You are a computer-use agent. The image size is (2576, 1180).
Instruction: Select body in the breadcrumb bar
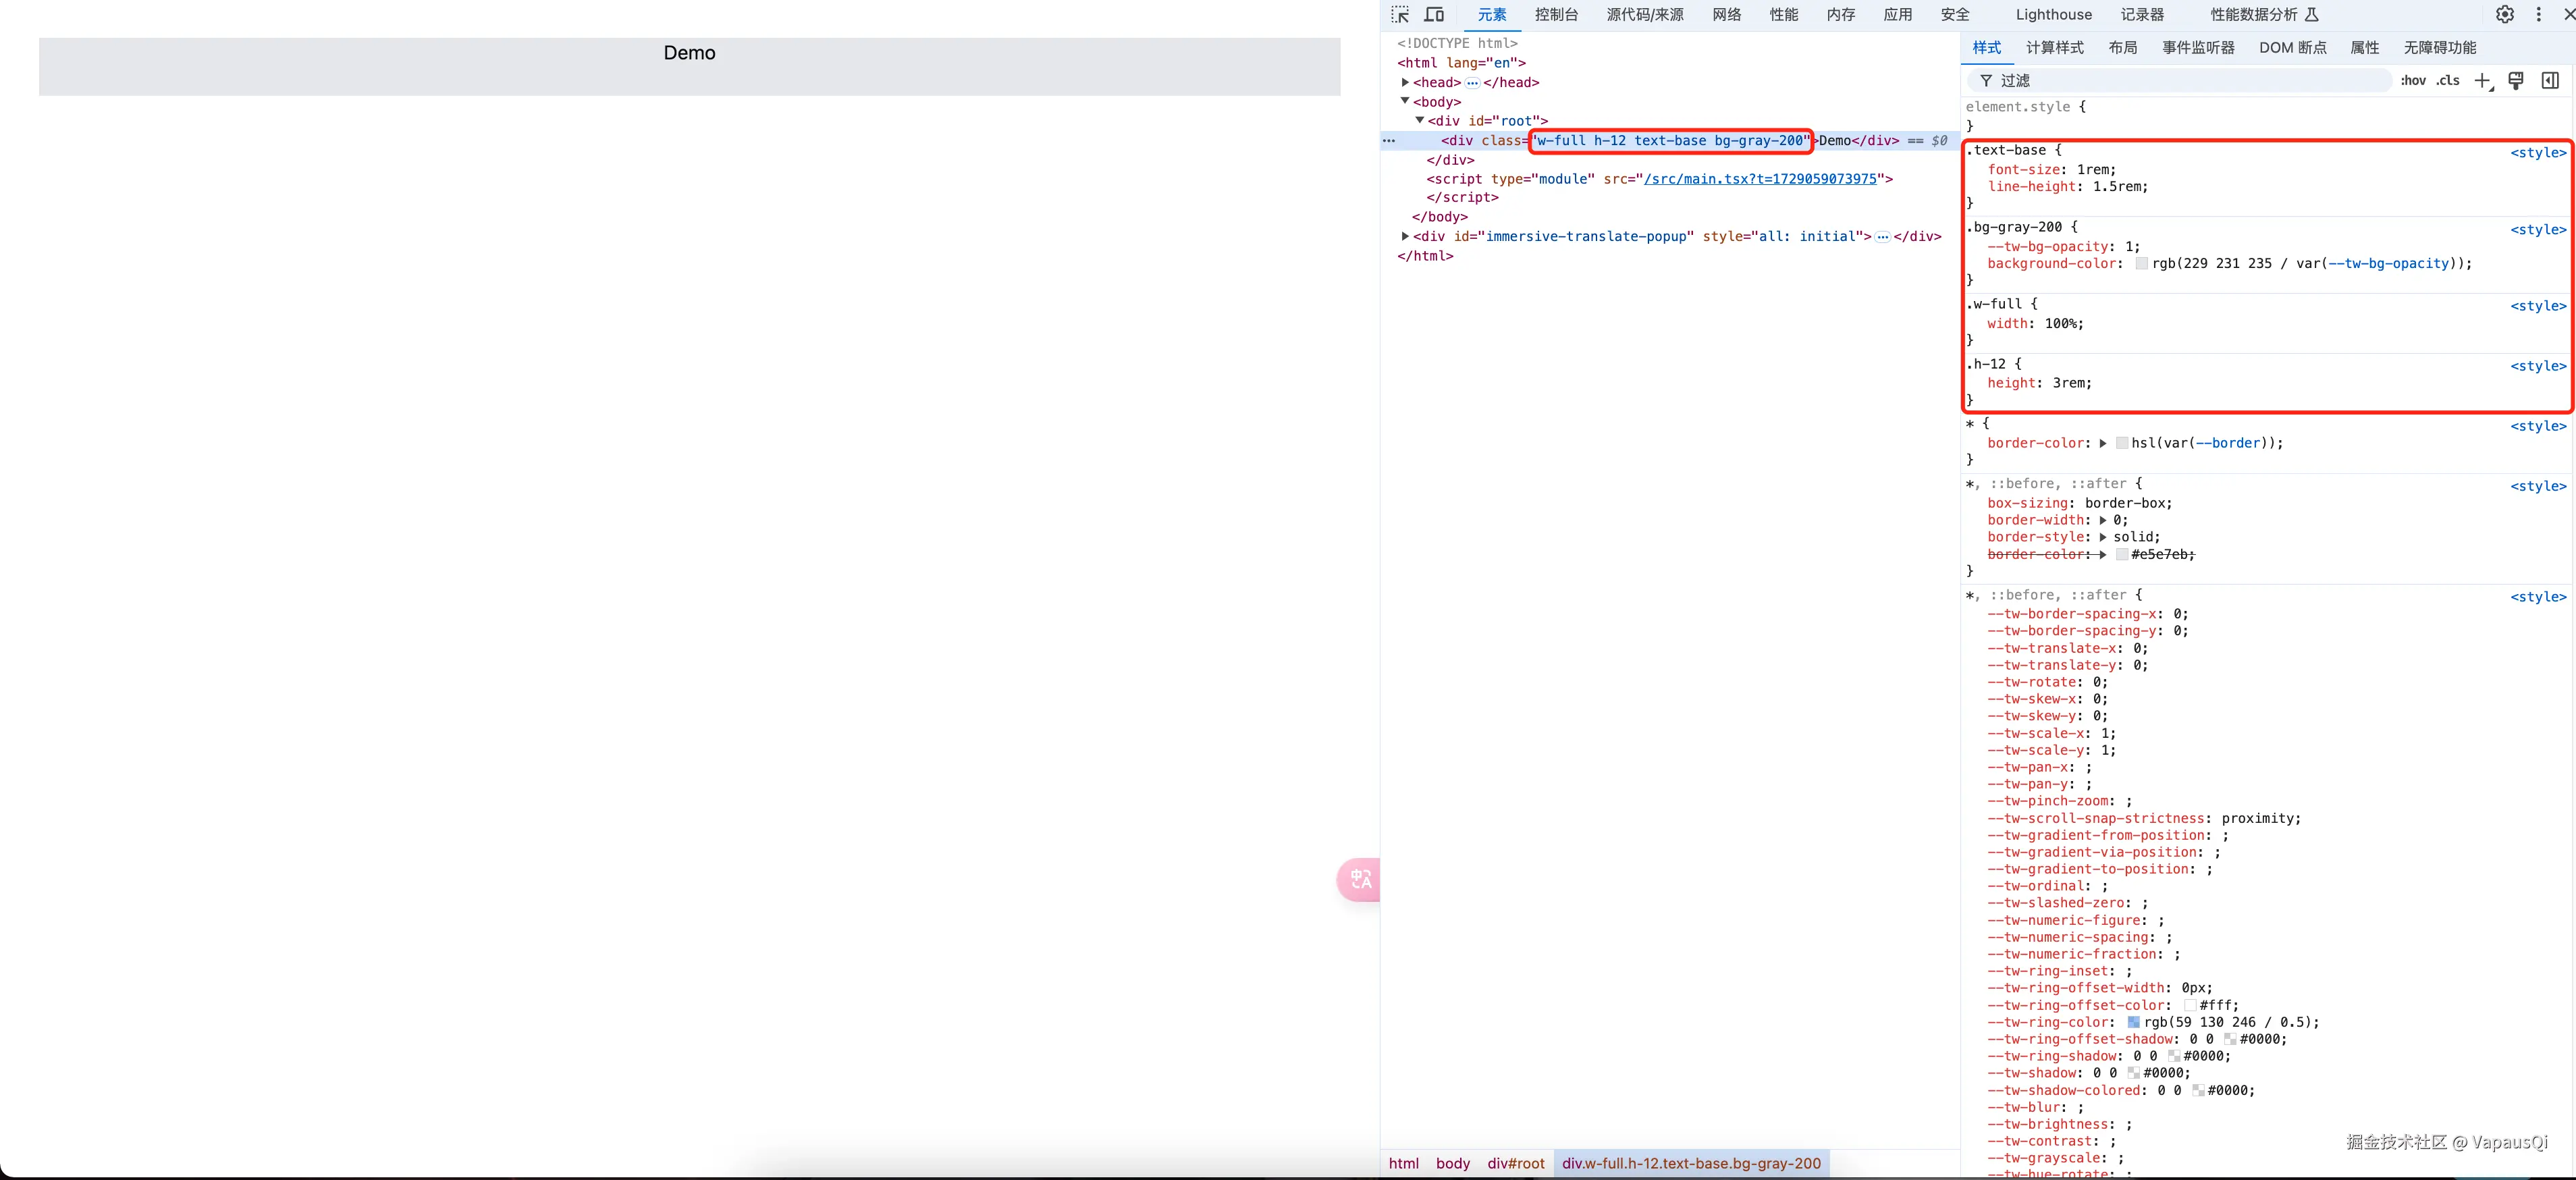tap(1452, 1164)
